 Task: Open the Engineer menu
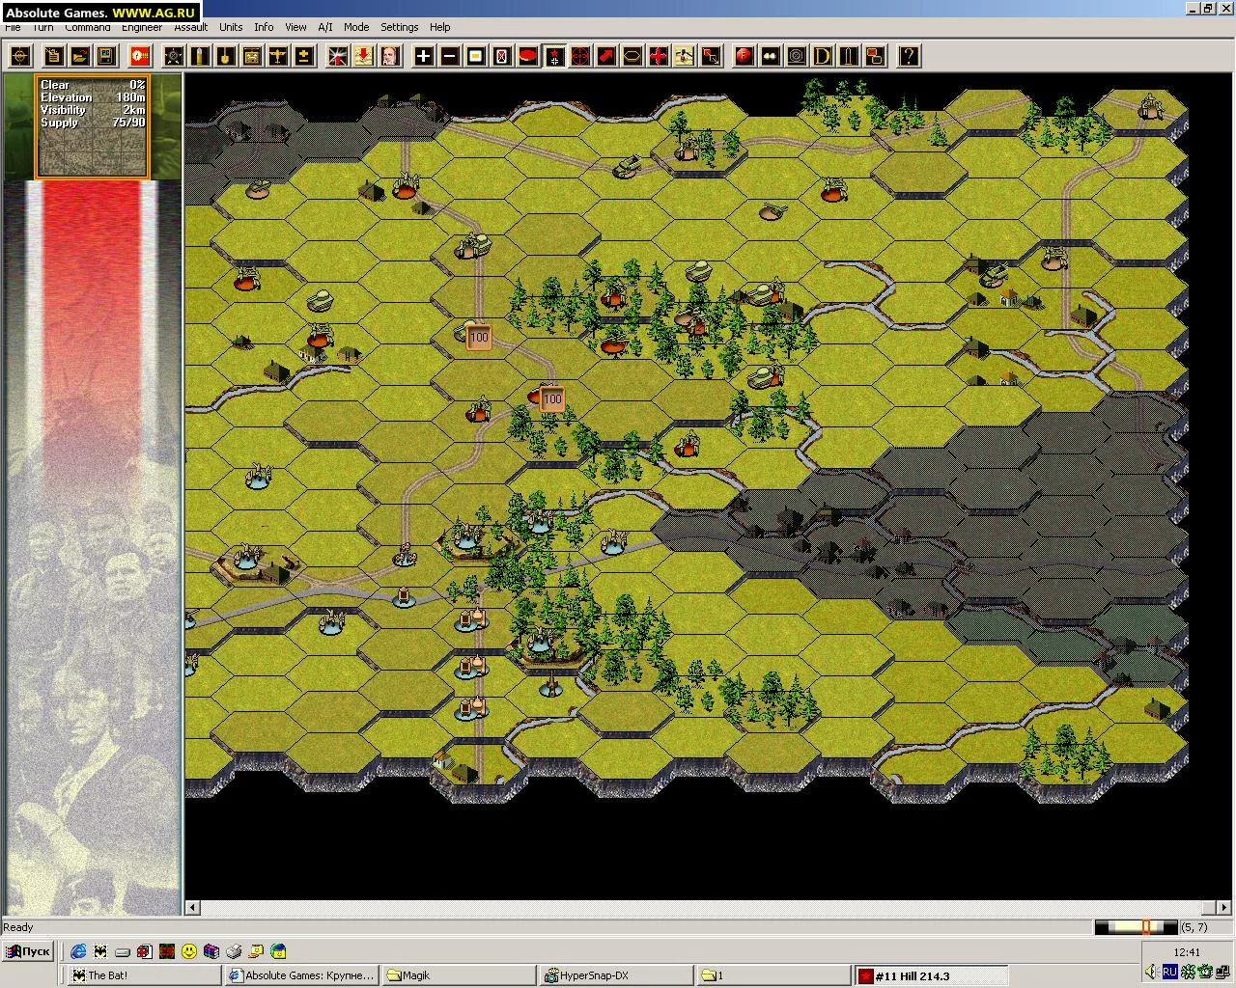142,27
